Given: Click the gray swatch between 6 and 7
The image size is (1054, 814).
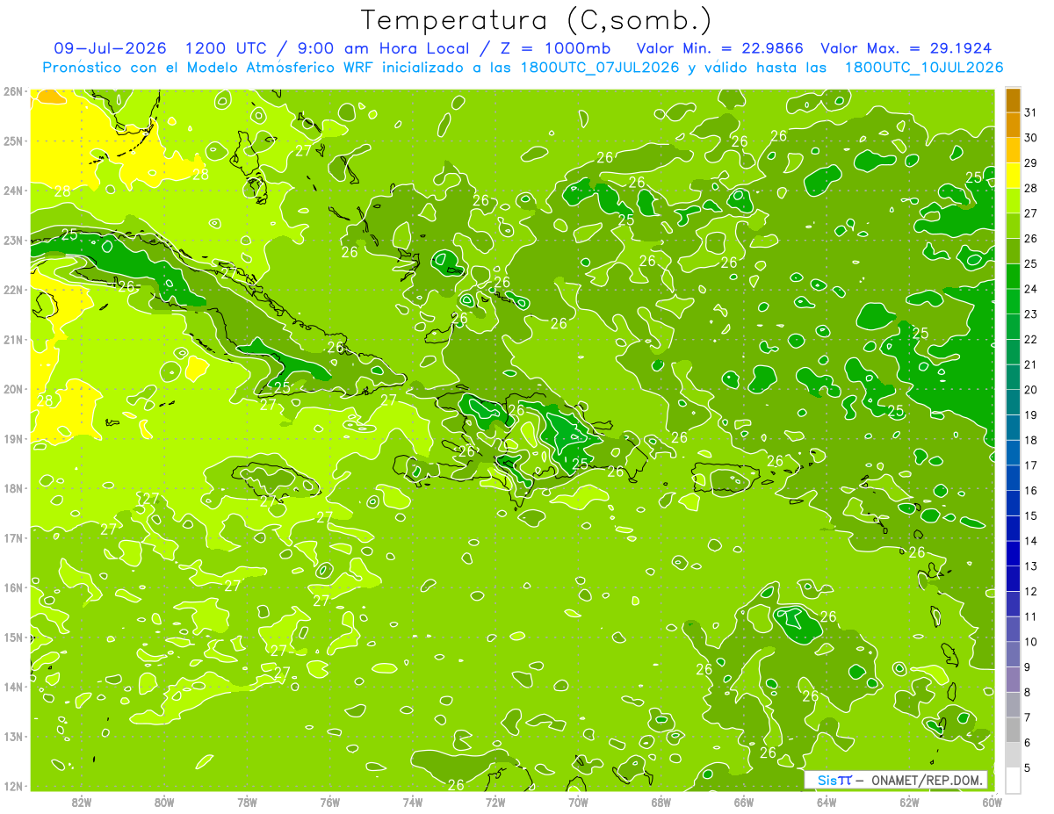Looking at the screenshot, I should point(1013,730).
